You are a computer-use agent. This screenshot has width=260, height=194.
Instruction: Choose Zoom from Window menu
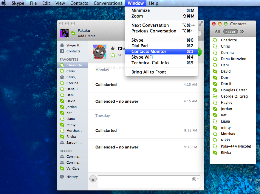pyautogui.click(x=161, y=16)
